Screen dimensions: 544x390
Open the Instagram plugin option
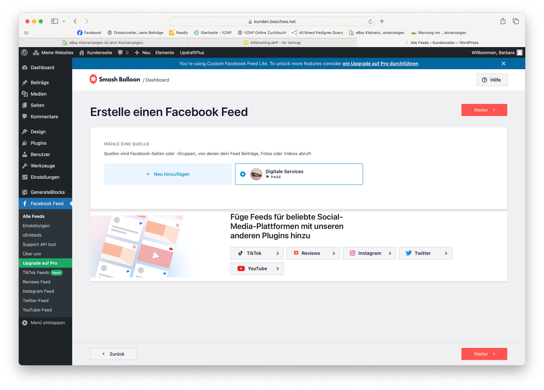tap(369, 253)
